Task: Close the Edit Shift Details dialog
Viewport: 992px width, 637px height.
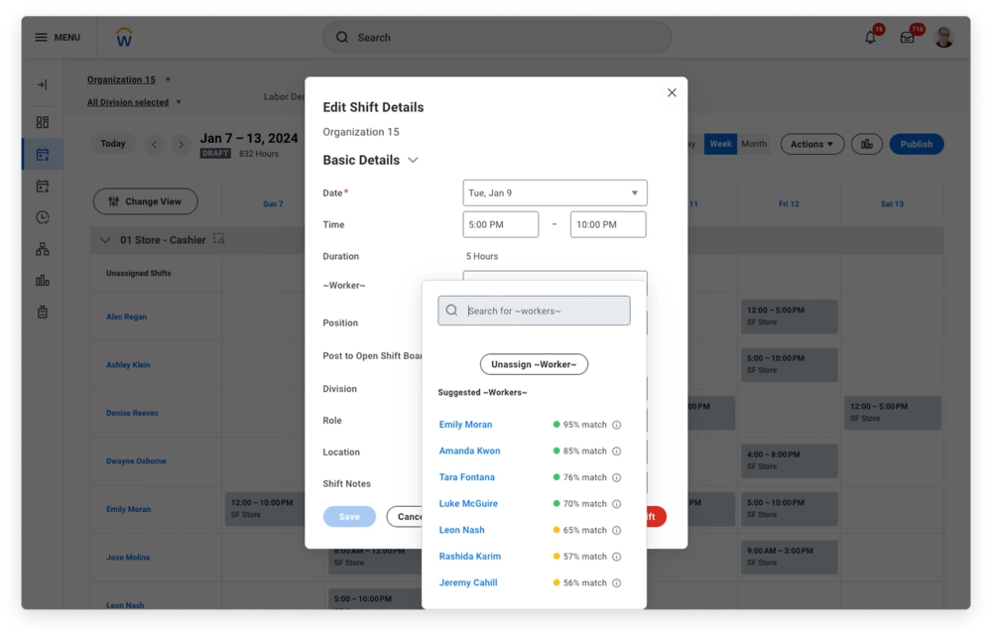Action: tap(672, 92)
